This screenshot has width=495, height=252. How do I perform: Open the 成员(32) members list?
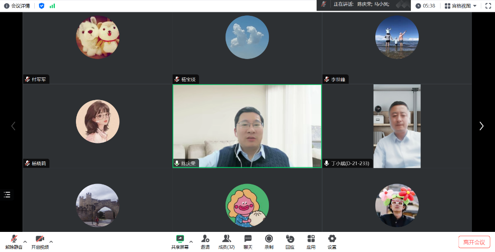pos(226,242)
